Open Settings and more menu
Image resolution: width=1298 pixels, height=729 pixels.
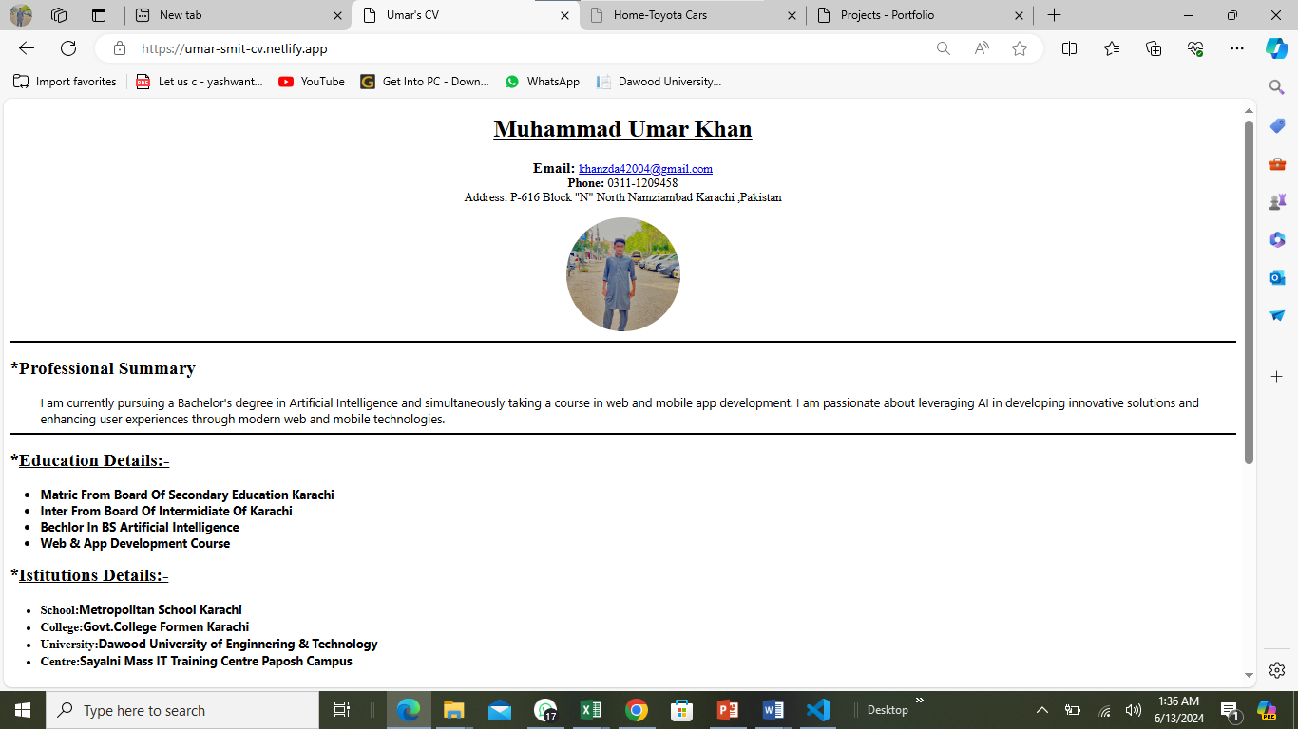[x=1236, y=48]
